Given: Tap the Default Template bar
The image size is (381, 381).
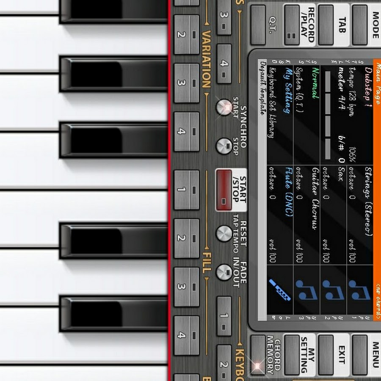Looking at the screenshot, I should coord(262,190).
